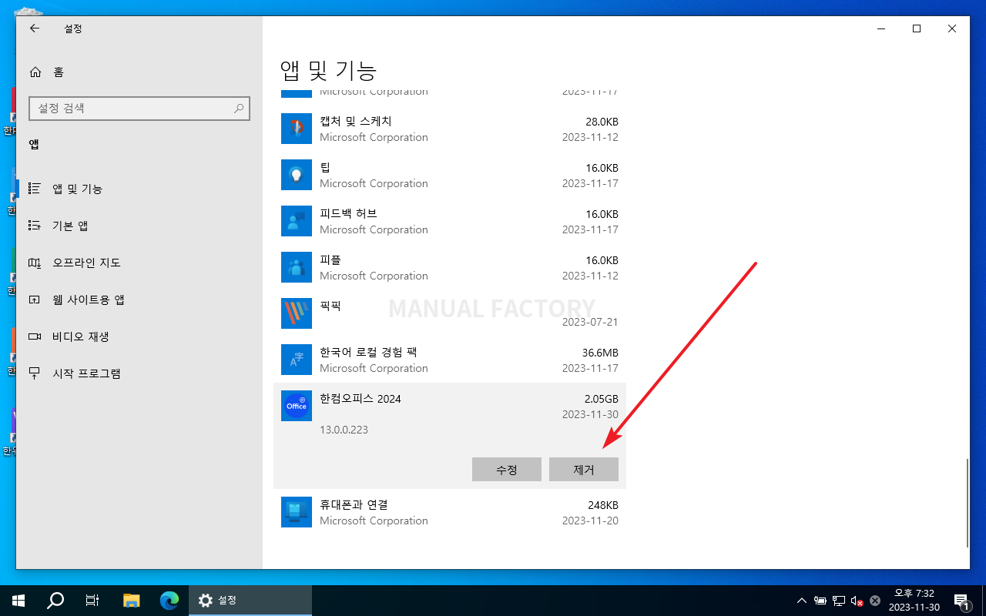Select the 픽픽 app name
Screen dimensions: 986x616
pyautogui.click(x=330, y=306)
